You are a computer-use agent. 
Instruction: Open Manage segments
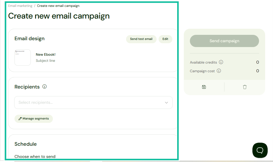click(x=34, y=119)
